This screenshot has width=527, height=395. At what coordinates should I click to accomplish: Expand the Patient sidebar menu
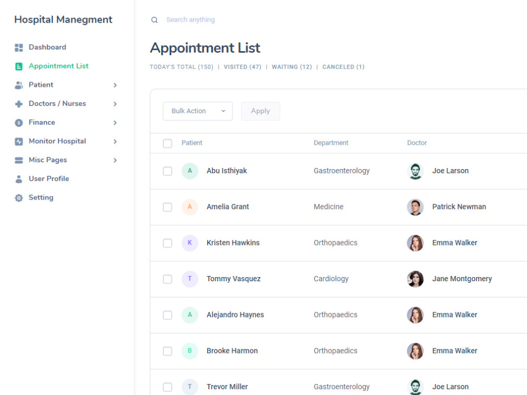tap(115, 85)
